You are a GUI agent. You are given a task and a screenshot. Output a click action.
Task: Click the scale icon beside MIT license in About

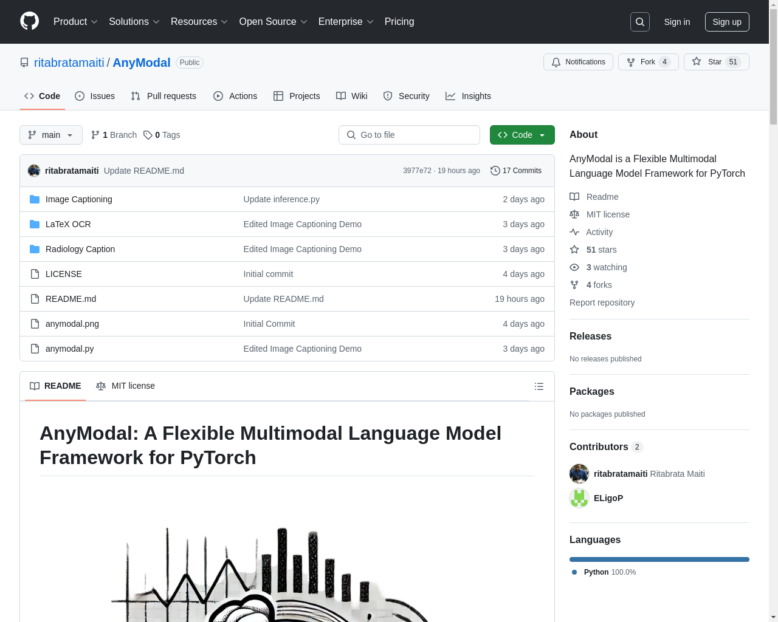tap(574, 214)
